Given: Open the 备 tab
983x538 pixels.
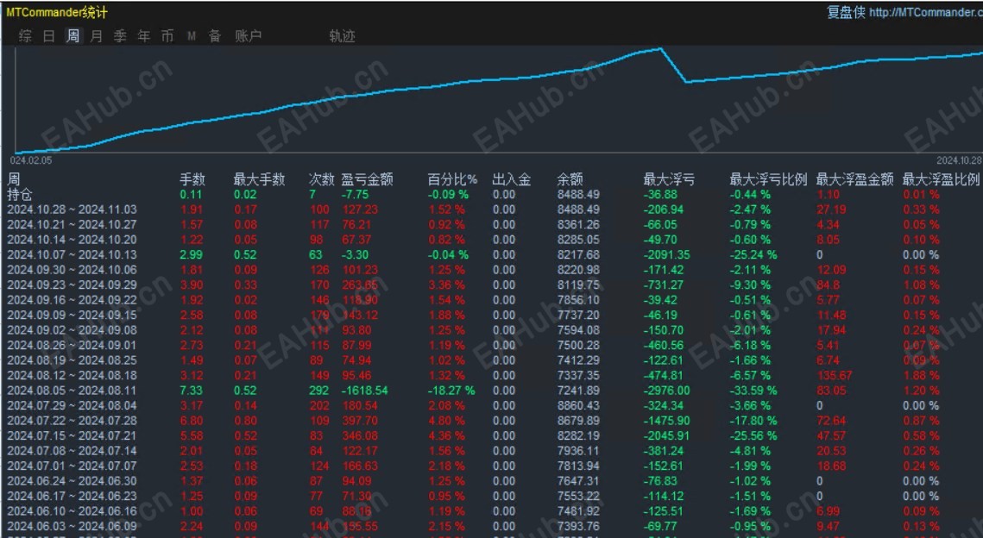Looking at the screenshot, I should pos(215,36).
